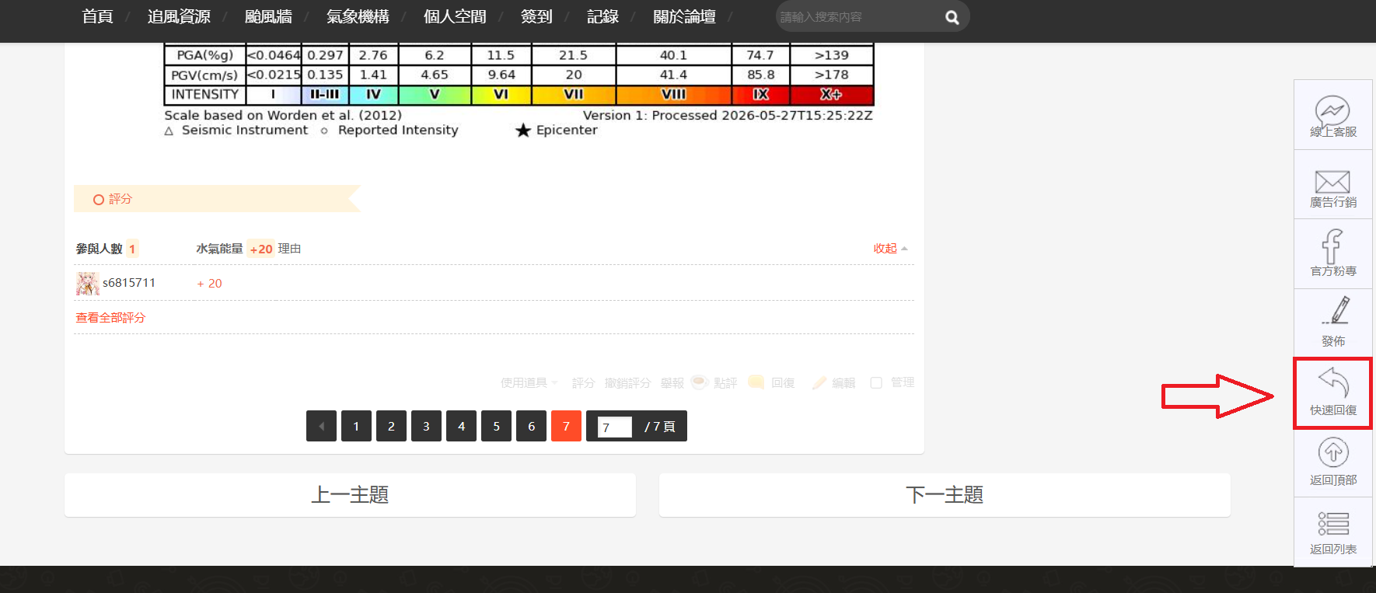
Task: Click the search magnifier icon
Action: click(952, 17)
